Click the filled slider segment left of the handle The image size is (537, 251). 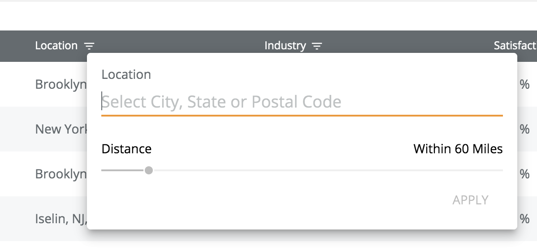tap(122, 170)
